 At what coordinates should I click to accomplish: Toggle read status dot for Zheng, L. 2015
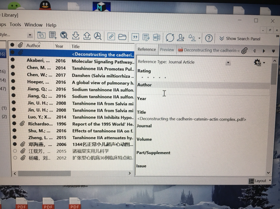15,137
